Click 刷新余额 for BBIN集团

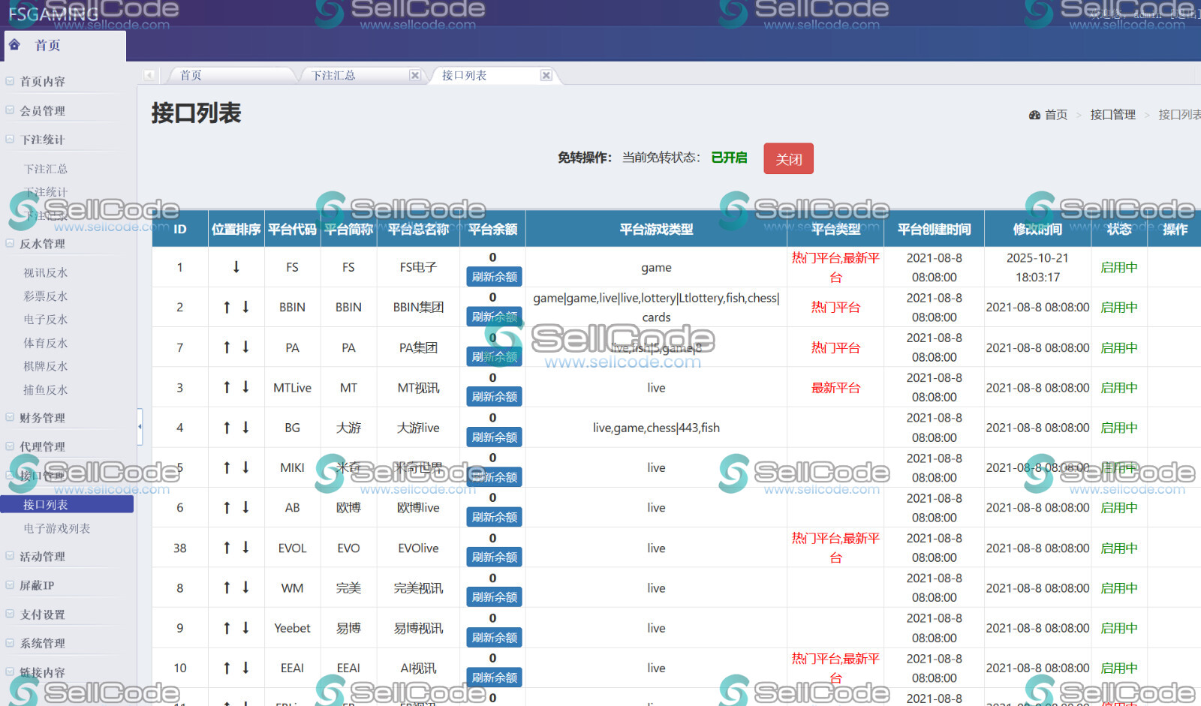click(493, 317)
